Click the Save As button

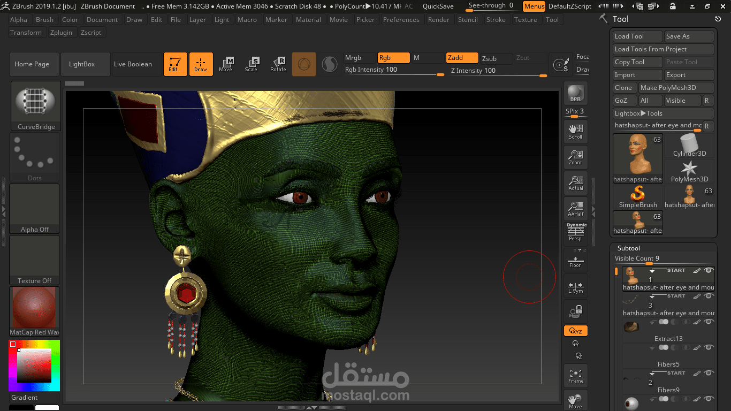(x=689, y=36)
